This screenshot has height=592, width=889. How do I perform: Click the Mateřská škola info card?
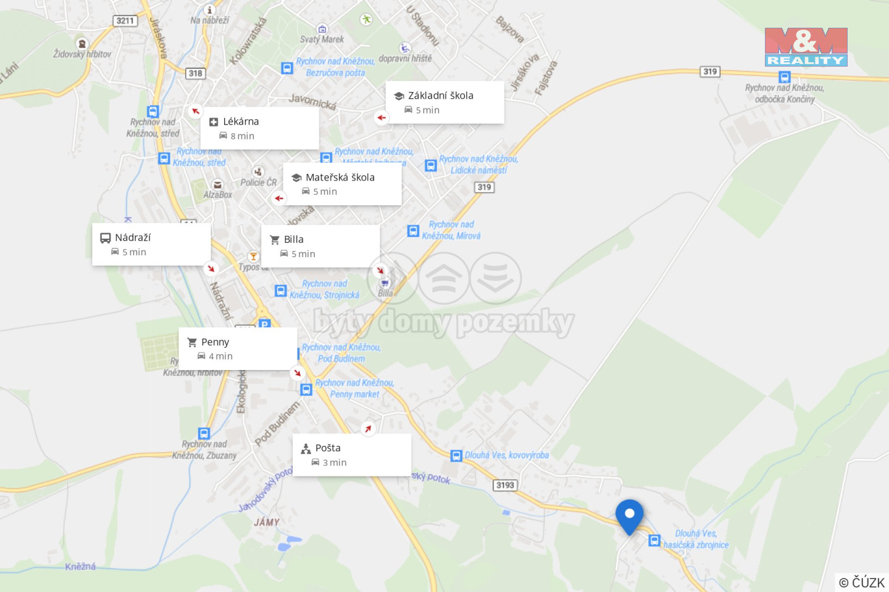(x=343, y=184)
